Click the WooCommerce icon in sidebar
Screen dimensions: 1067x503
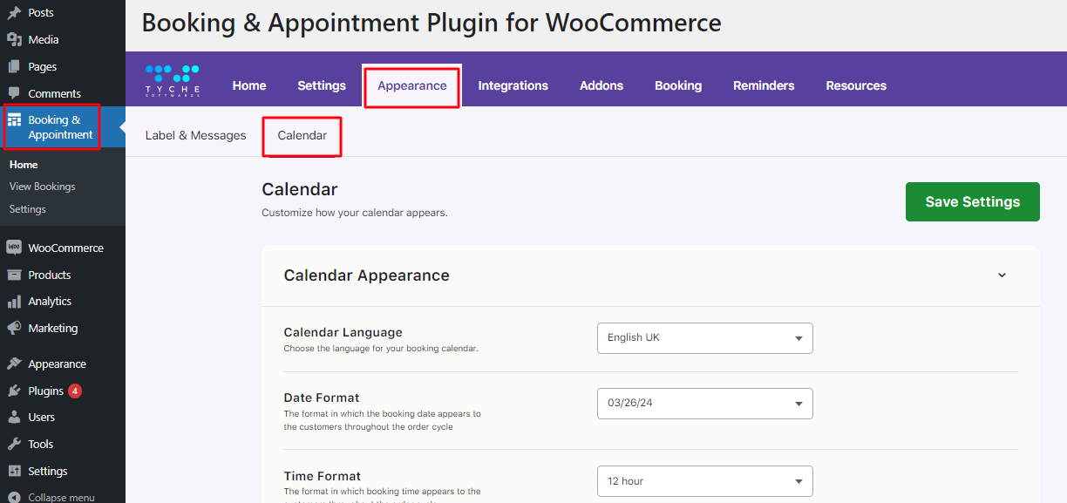coord(14,248)
